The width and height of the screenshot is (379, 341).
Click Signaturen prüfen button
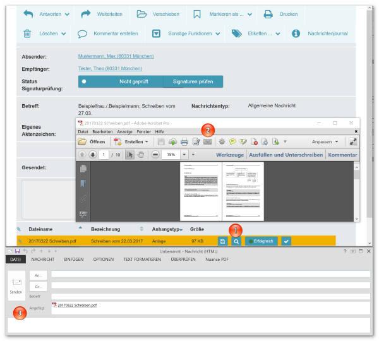pyautogui.click(x=193, y=81)
